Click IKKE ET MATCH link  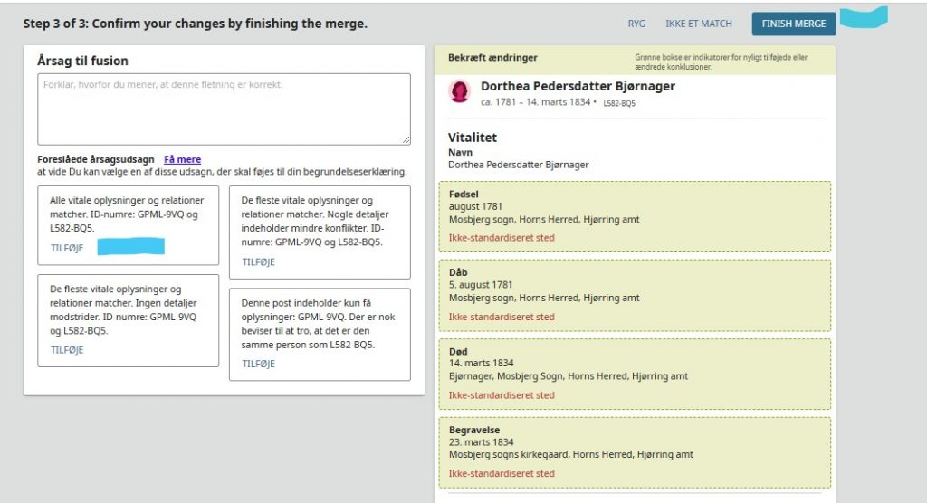pyautogui.click(x=698, y=24)
